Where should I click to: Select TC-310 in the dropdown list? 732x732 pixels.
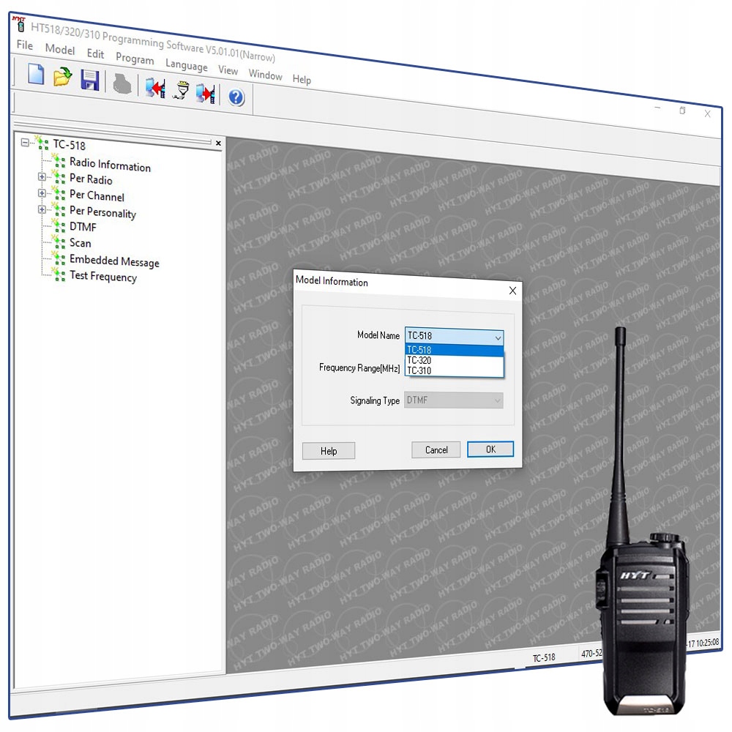tap(455, 370)
